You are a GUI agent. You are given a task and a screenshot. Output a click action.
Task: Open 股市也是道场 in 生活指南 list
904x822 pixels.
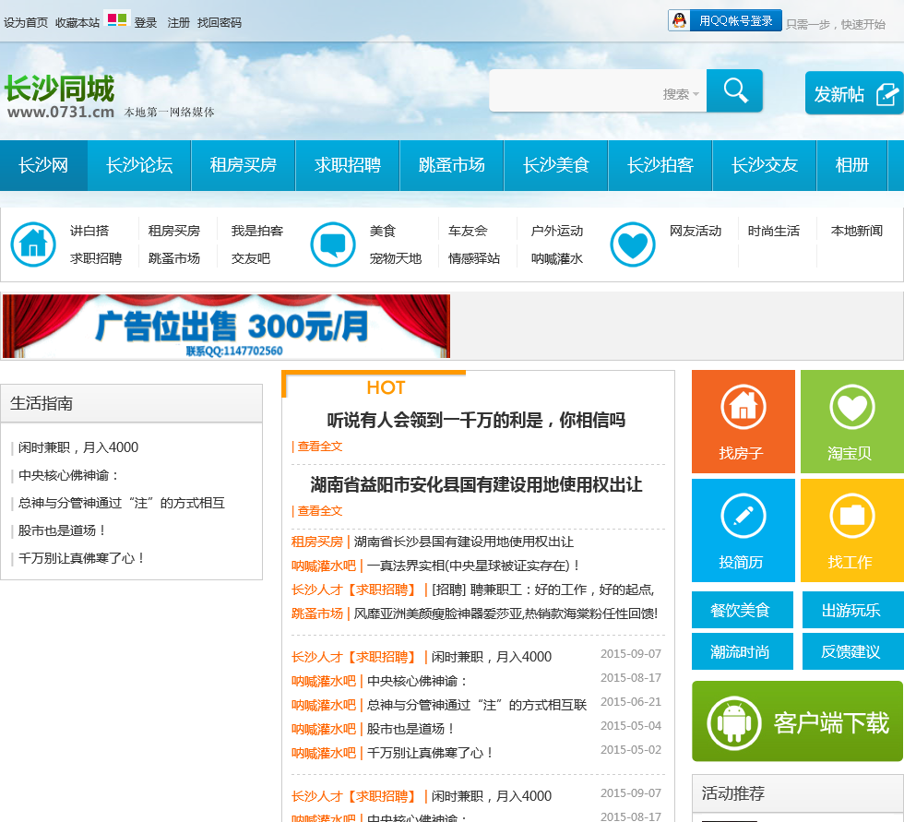click(x=63, y=530)
